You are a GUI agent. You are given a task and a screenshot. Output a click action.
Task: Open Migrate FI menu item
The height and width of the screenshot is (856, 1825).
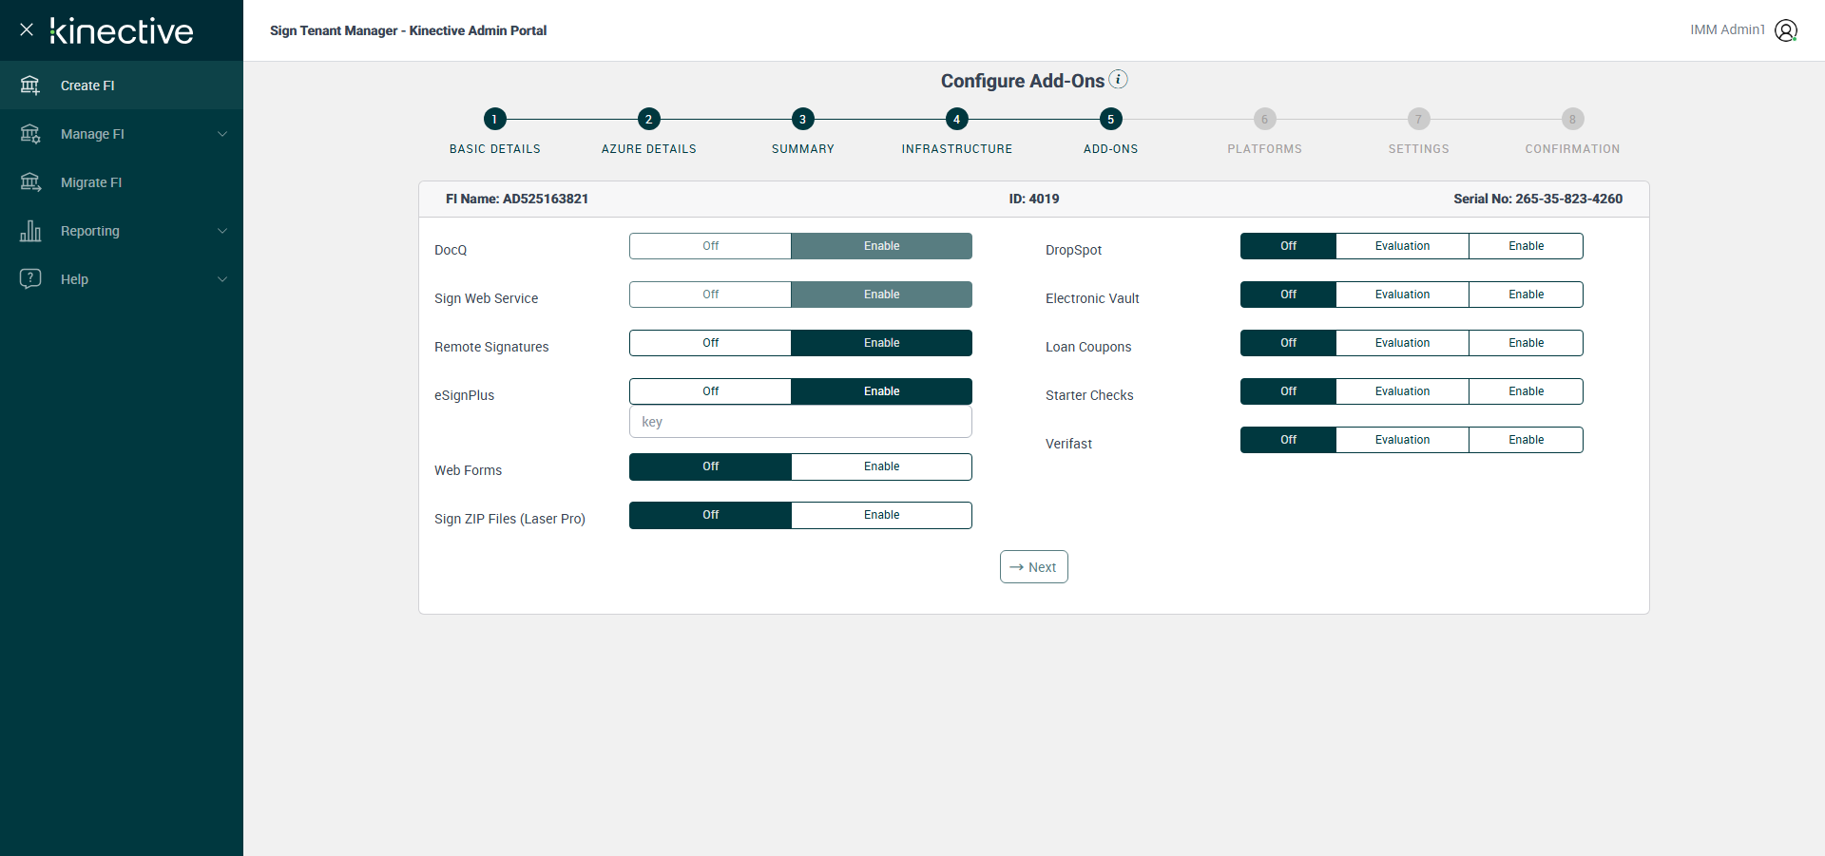point(122,182)
